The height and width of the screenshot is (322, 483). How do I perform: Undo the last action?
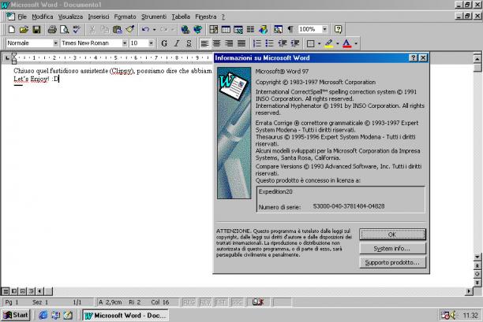click(145, 29)
